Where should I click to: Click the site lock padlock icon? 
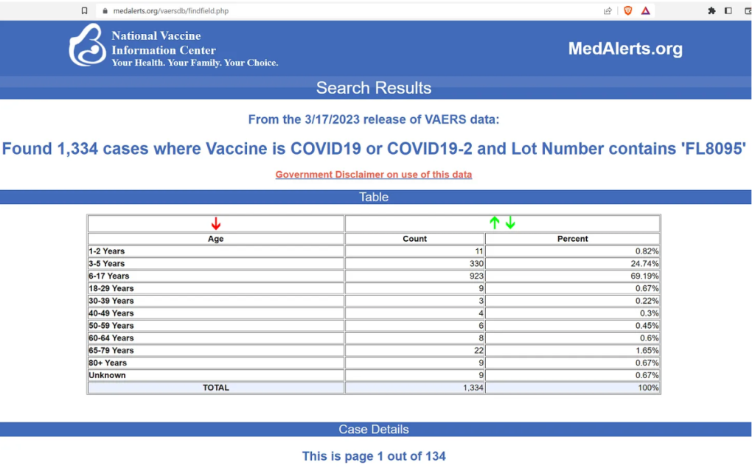[x=104, y=11]
